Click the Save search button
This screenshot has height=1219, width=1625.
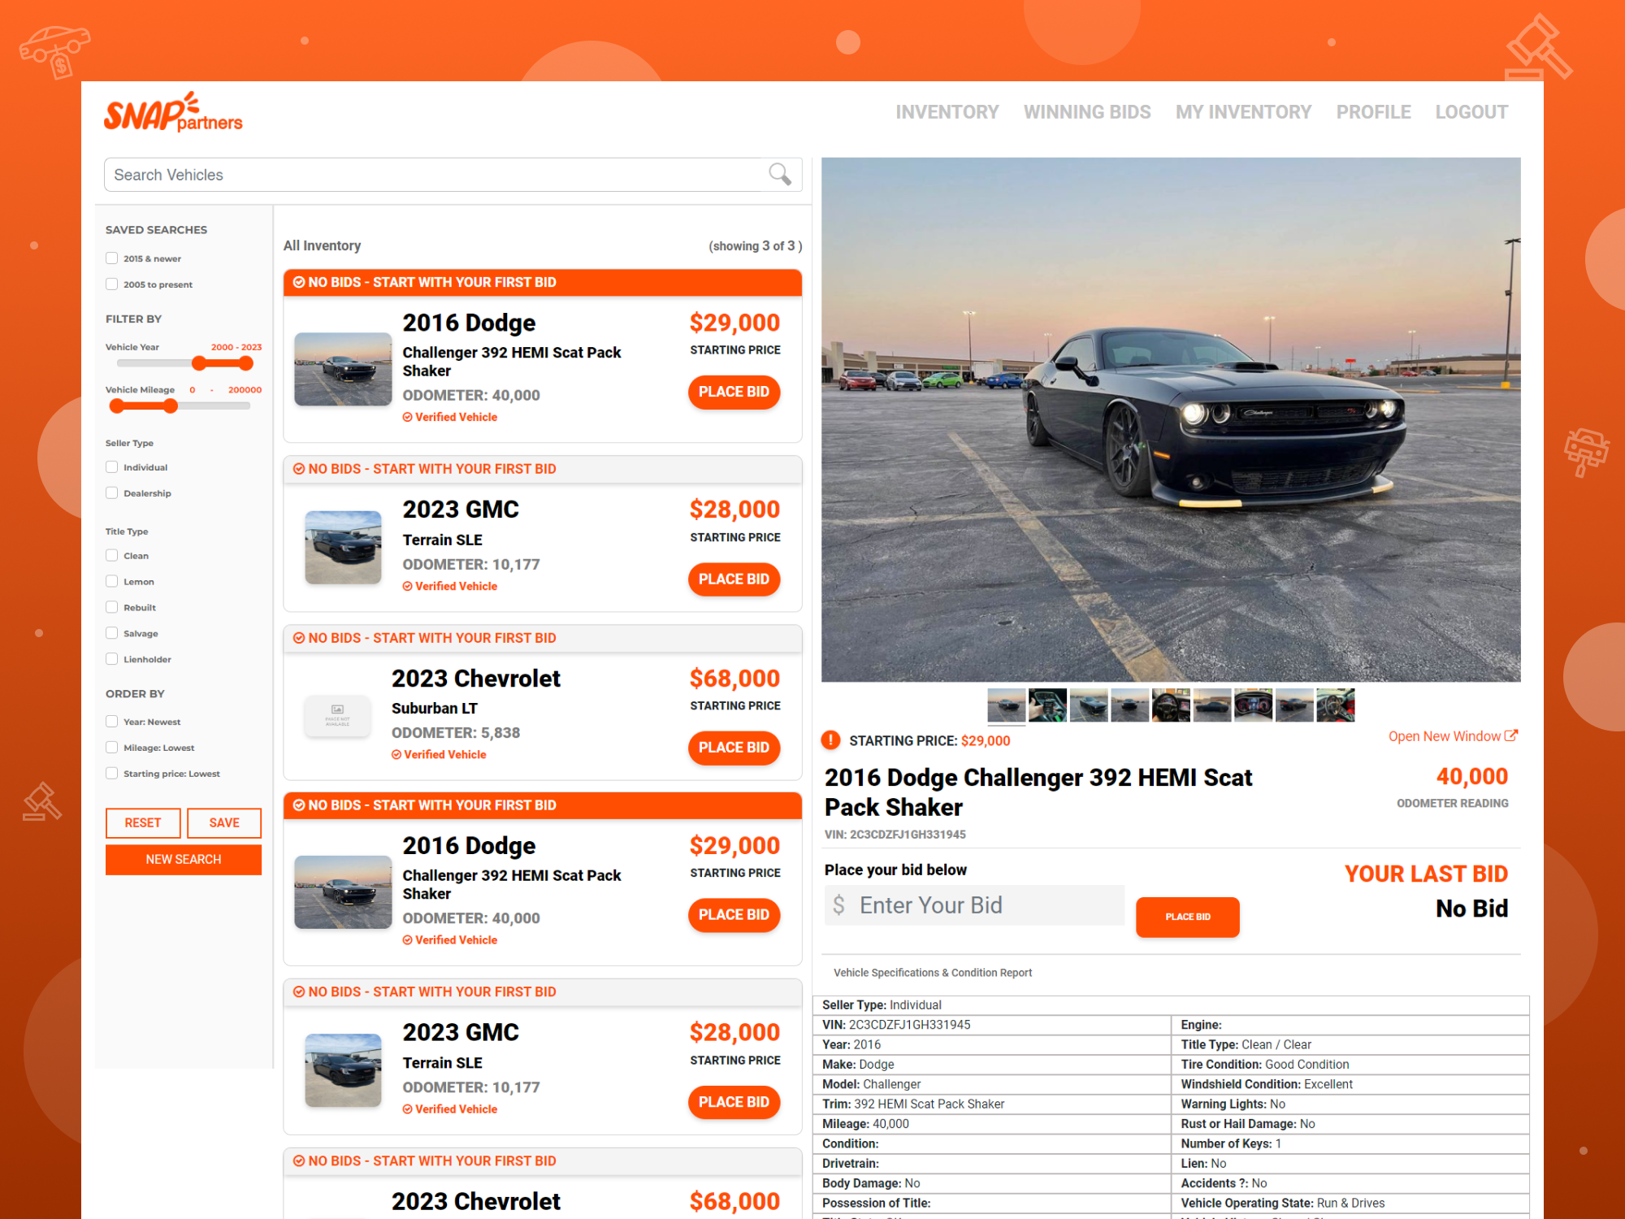223,822
